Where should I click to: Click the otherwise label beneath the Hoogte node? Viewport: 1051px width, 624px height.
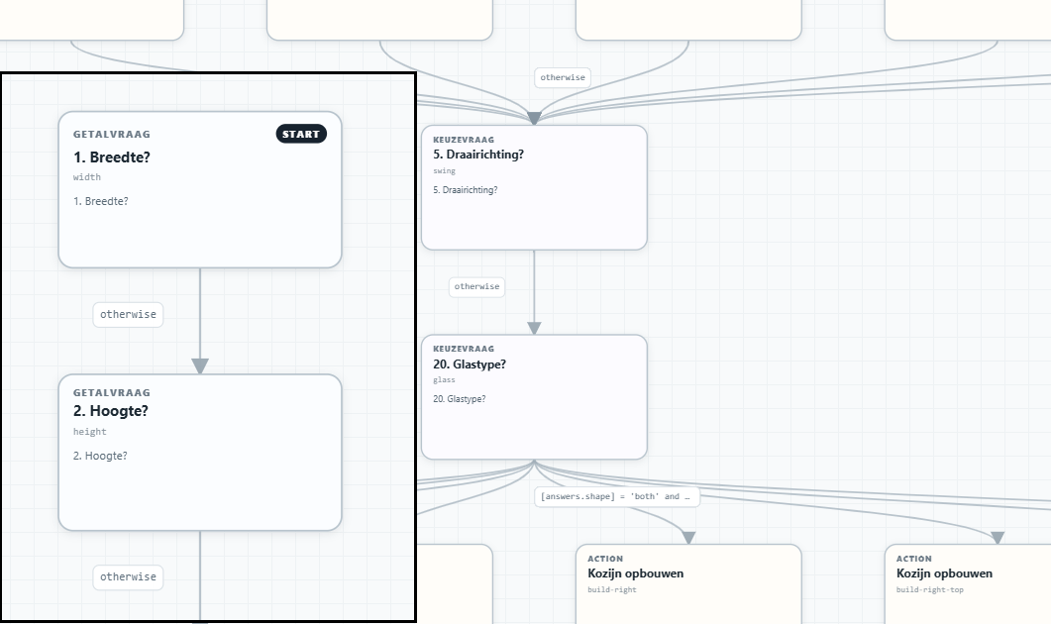[x=128, y=577]
